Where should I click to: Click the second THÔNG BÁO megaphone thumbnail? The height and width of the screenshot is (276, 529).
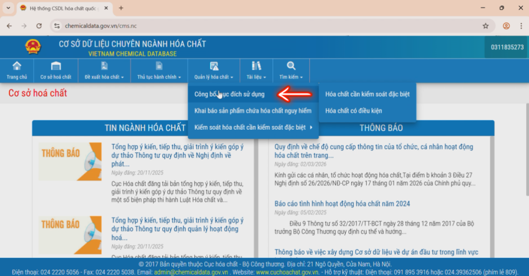[x=70, y=235]
